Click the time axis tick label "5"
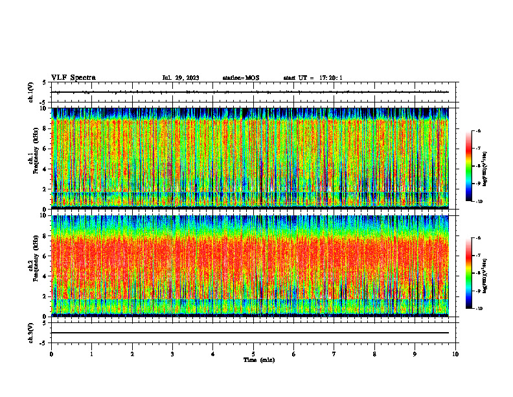 coord(253,354)
